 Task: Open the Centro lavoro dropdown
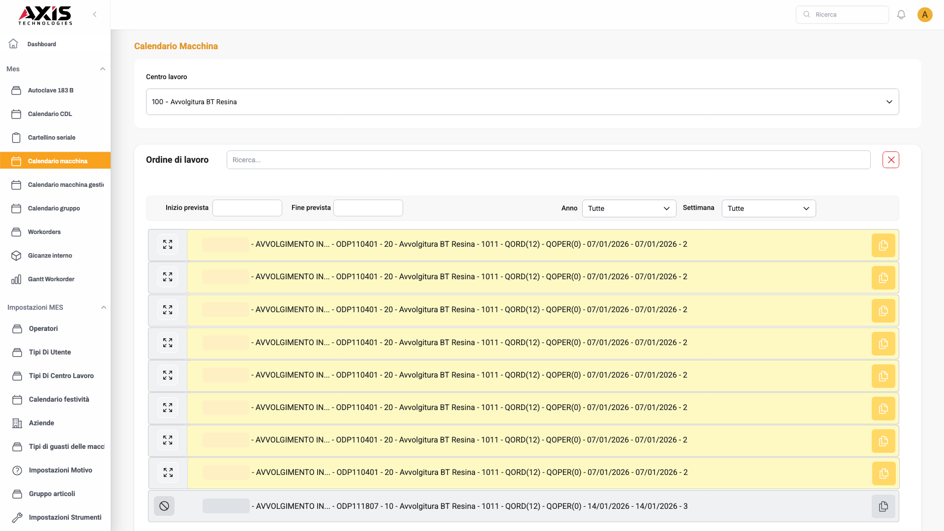[522, 102]
